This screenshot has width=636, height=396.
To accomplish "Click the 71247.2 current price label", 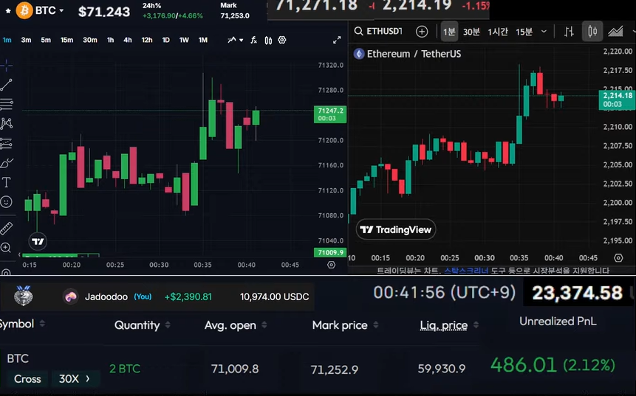I will pos(330,114).
